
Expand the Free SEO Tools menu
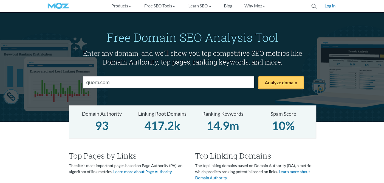click(160, 6)
